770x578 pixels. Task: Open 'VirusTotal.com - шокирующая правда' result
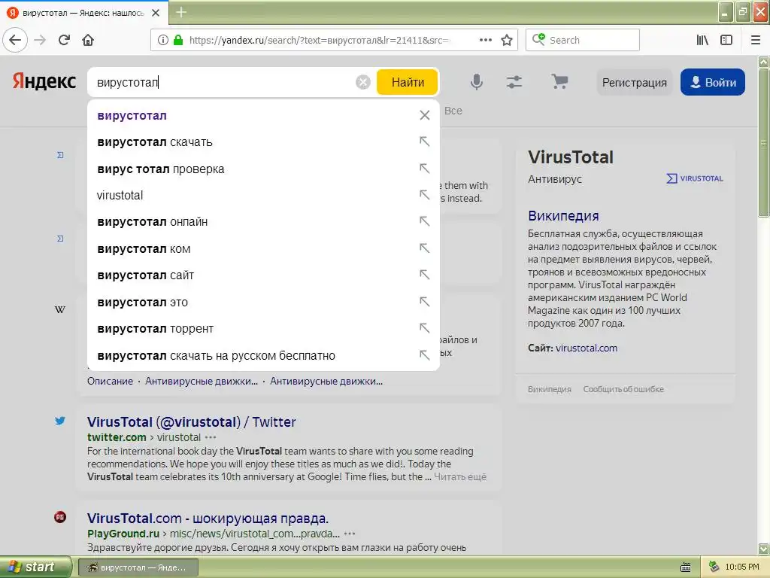coord(208,518)
